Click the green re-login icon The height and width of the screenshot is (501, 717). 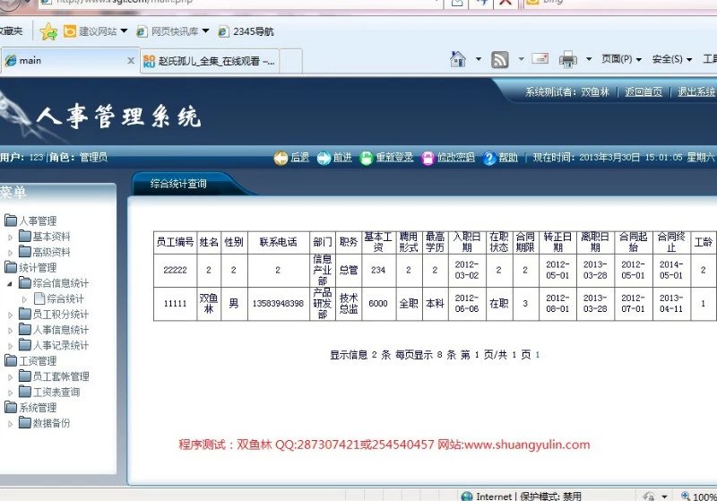coord(367,158)
